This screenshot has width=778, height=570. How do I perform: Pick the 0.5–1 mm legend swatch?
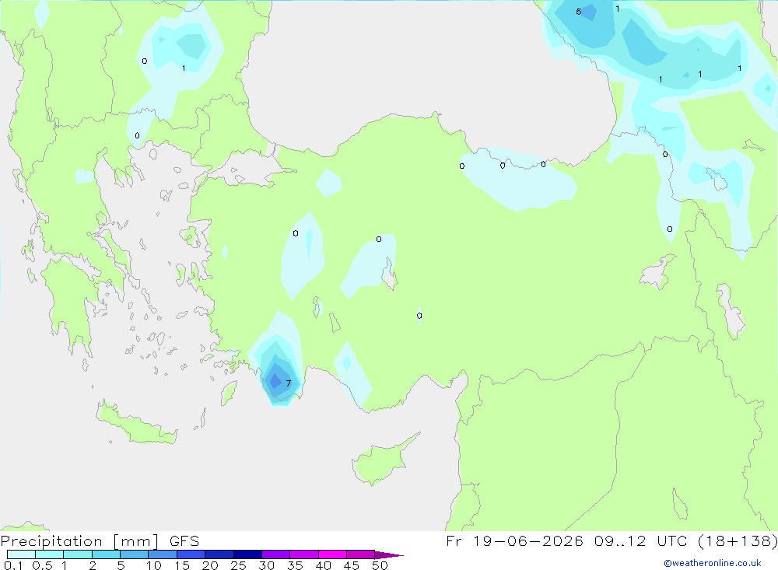click(x=50, y=554)
